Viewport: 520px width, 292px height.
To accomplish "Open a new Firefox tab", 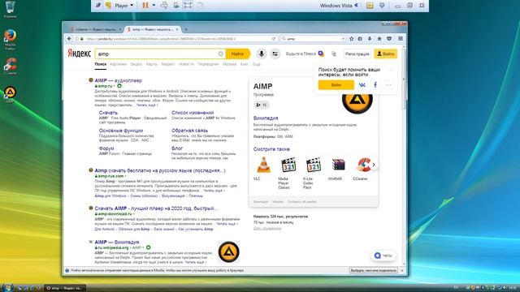I will pyautogui.click(x=186, y=29).
